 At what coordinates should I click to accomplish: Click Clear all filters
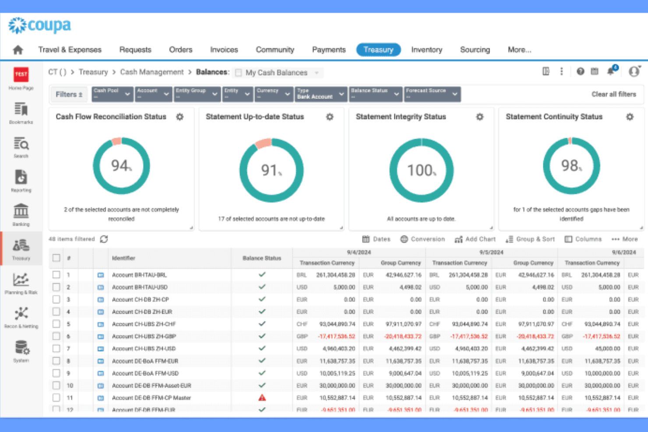614,94
